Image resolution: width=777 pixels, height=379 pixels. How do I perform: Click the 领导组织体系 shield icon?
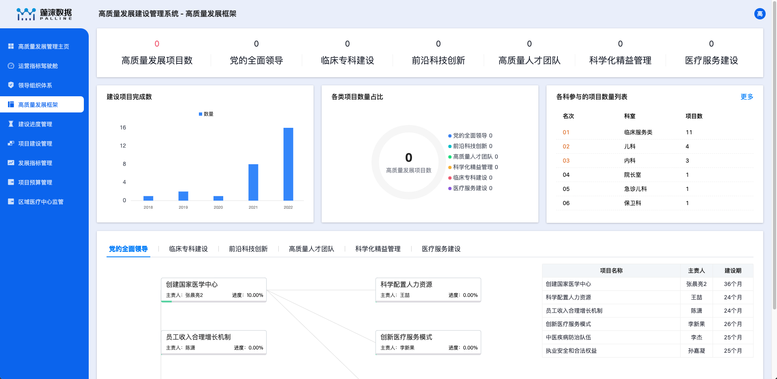coord(11,85)
